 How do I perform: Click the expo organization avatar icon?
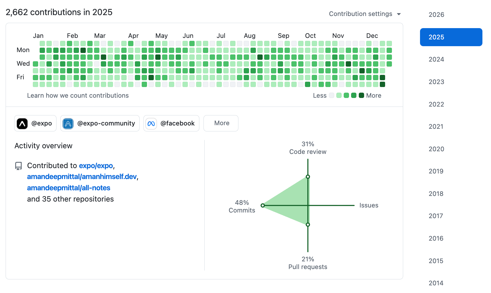22,123
